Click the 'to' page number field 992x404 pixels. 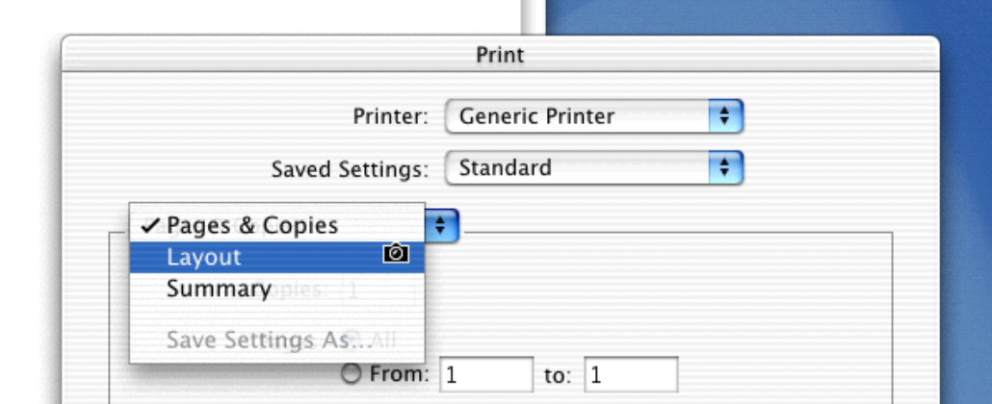631,374
